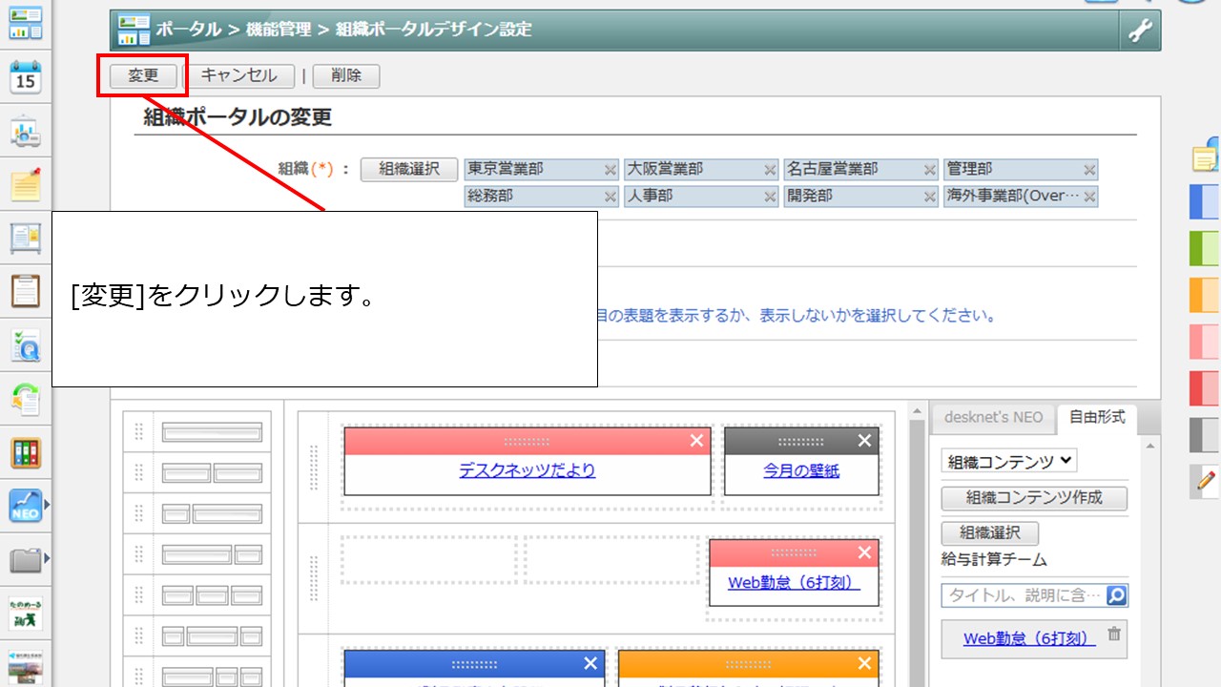Remove 人事部 tag with its x
The image size is (1221, 687).
[770, 198]
